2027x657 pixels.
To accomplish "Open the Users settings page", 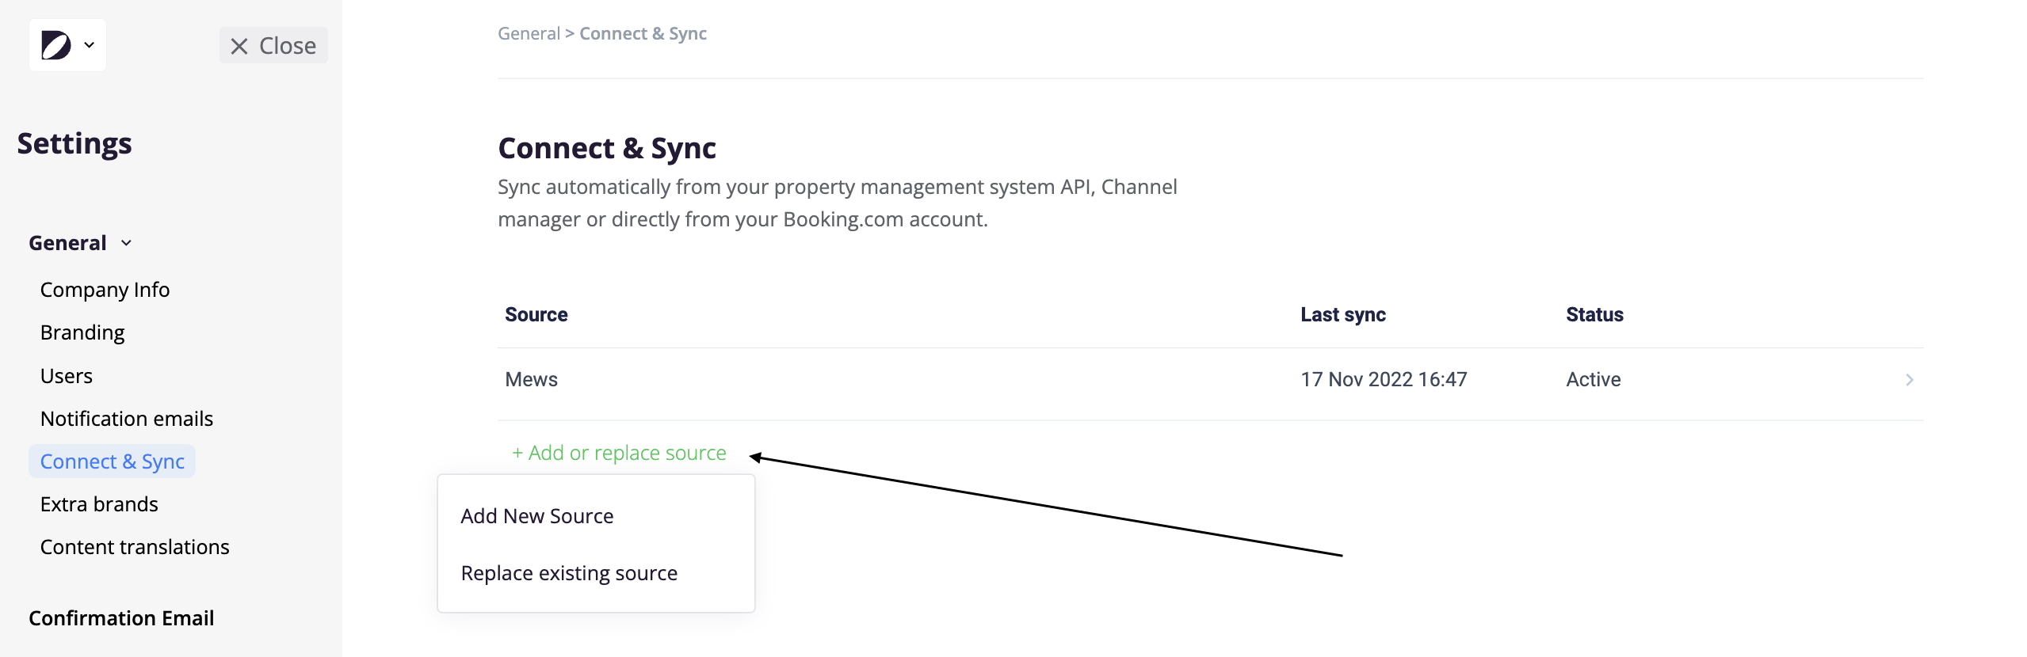I will coord(67,376).
